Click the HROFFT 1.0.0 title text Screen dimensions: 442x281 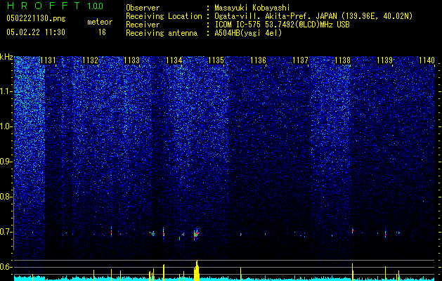tap(55, 6)
